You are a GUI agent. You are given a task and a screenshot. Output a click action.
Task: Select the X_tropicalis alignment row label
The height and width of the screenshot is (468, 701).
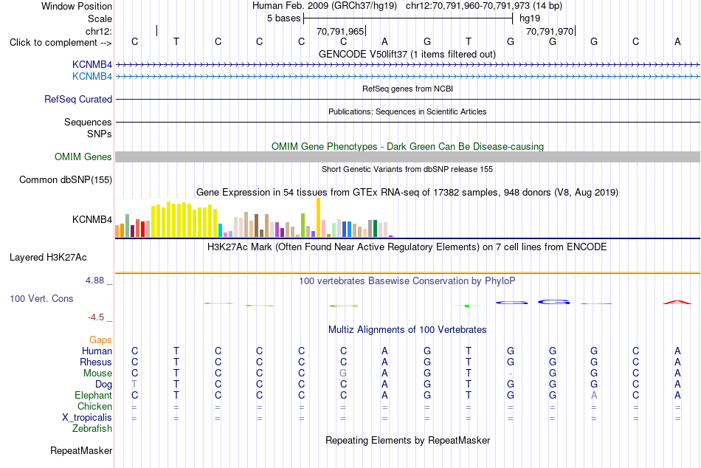[87, 418]
